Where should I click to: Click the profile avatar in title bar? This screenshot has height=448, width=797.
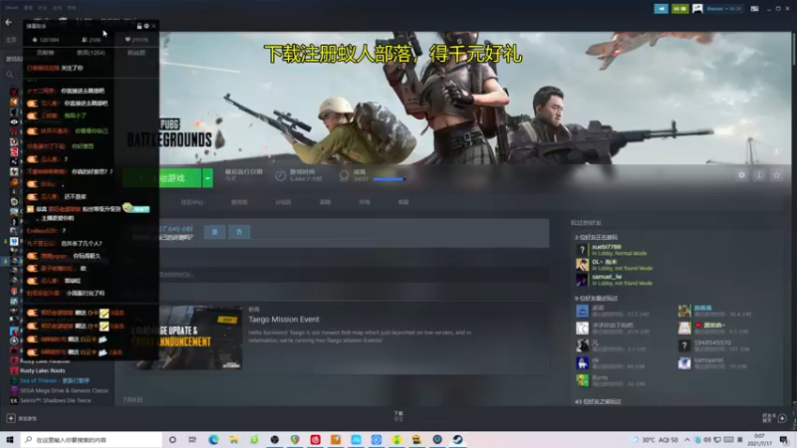pos(697,9)
